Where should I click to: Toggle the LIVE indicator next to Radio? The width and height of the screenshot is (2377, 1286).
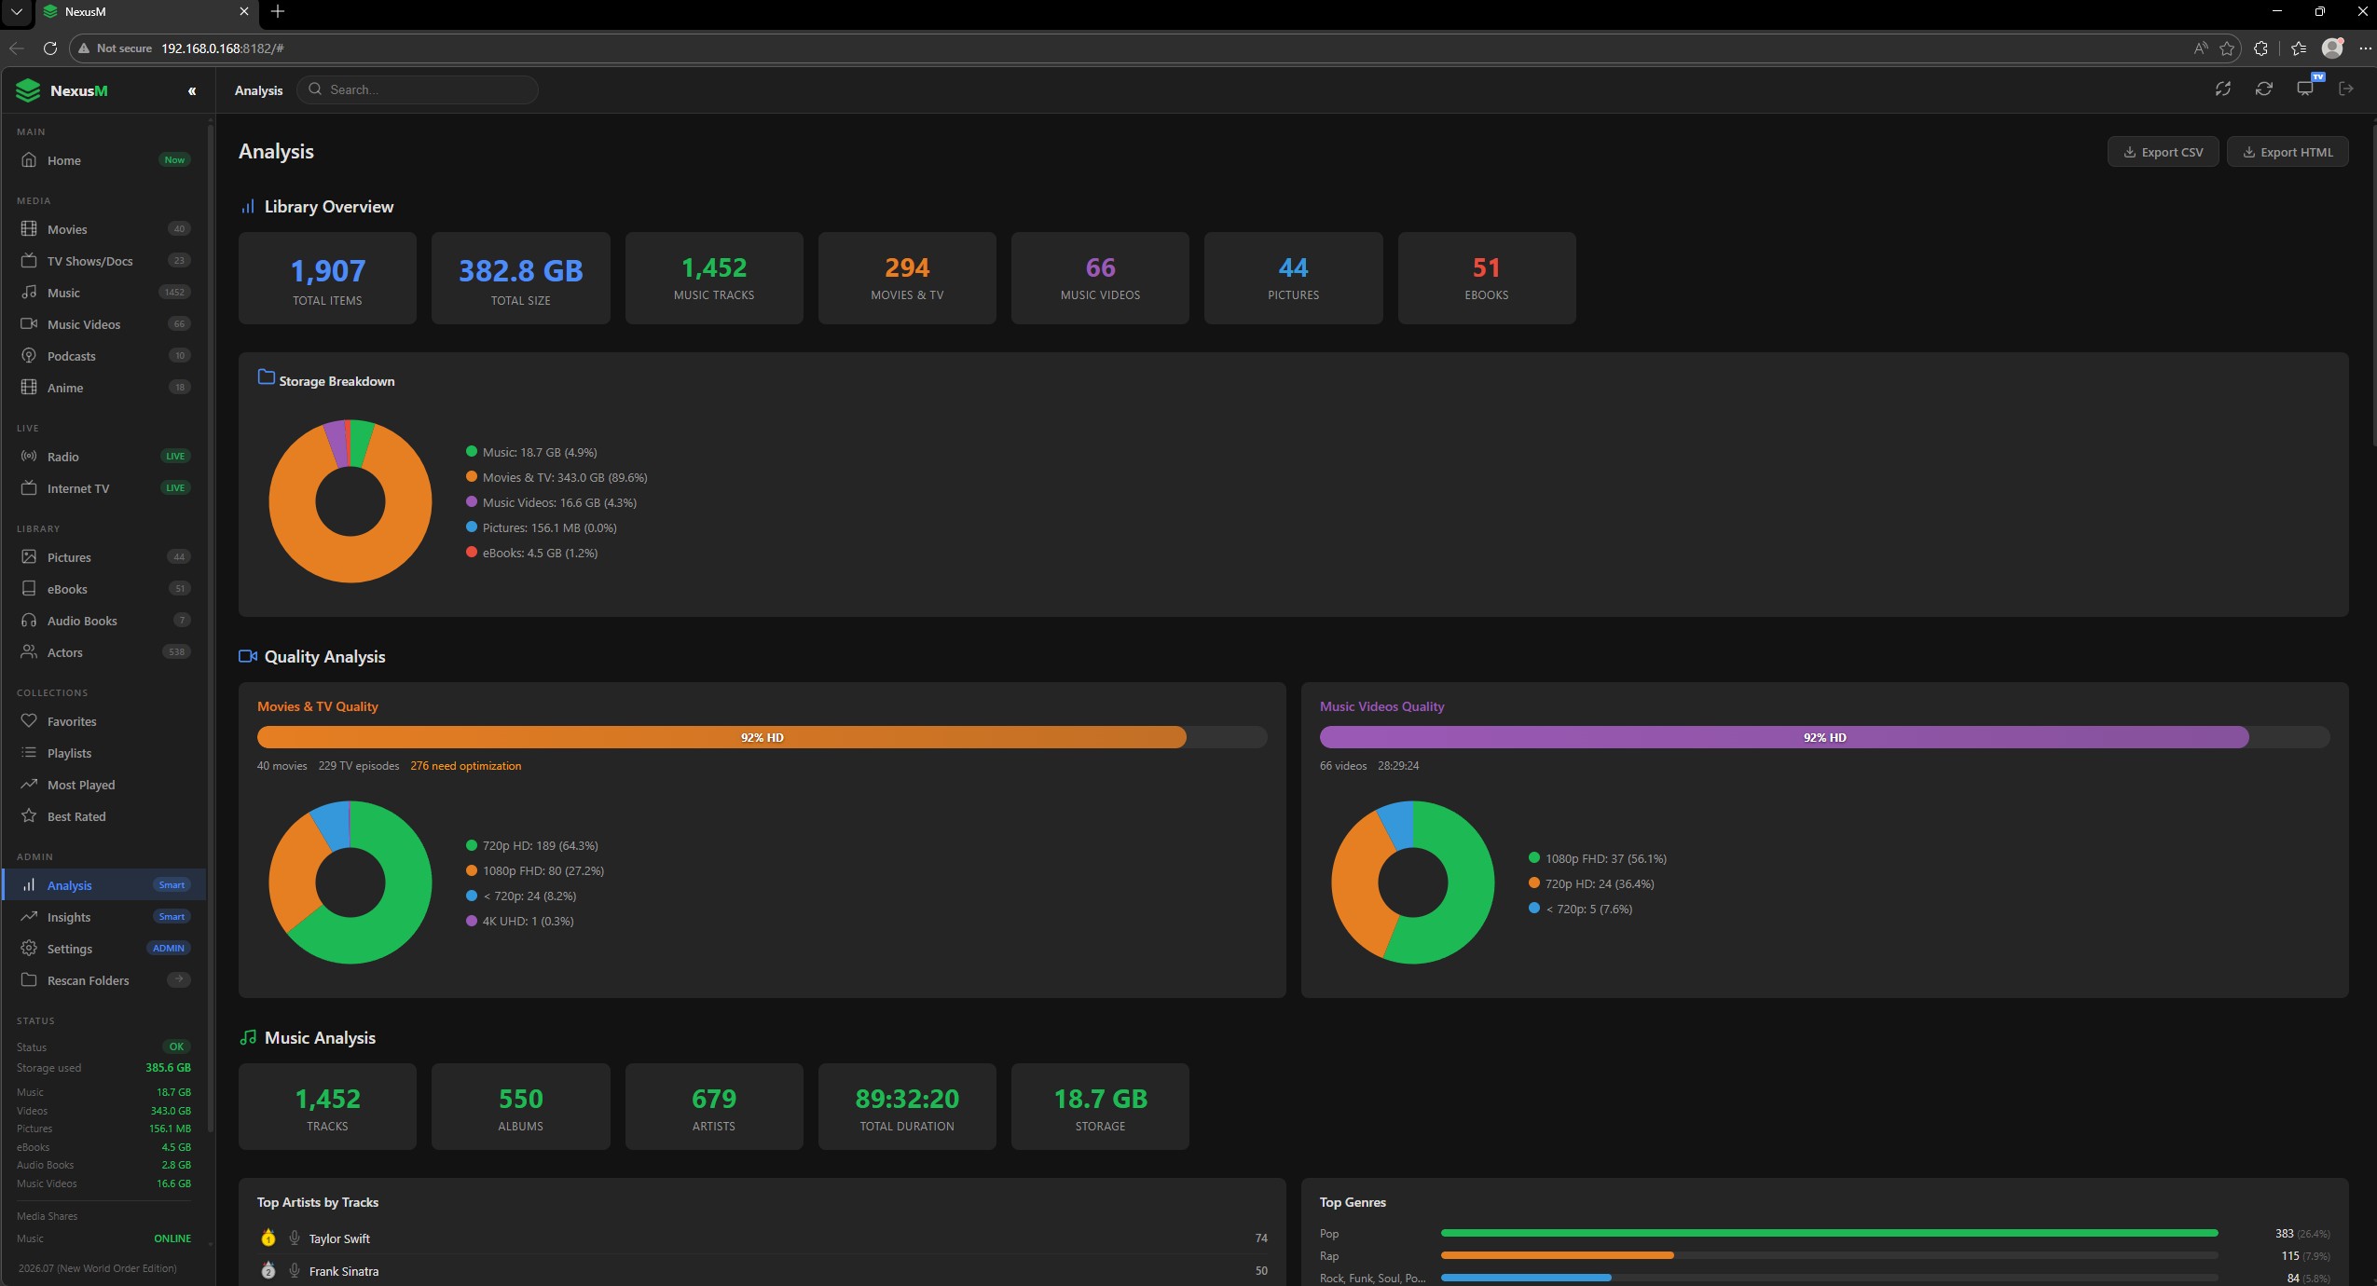point(174,456)
